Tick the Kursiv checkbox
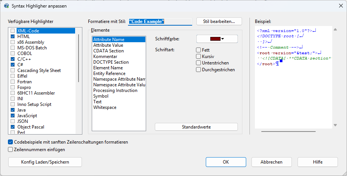 point(199,57)
